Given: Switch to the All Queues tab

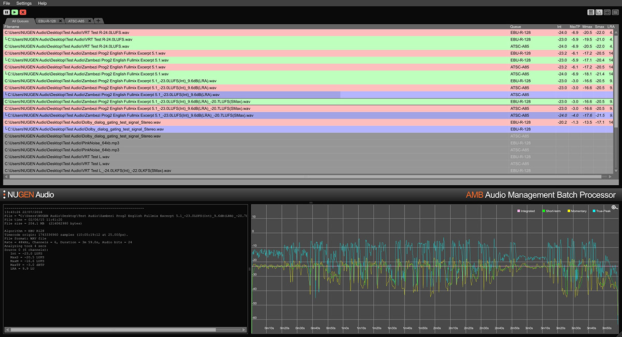Looking at the screenshot, I should tap(20, 21).
